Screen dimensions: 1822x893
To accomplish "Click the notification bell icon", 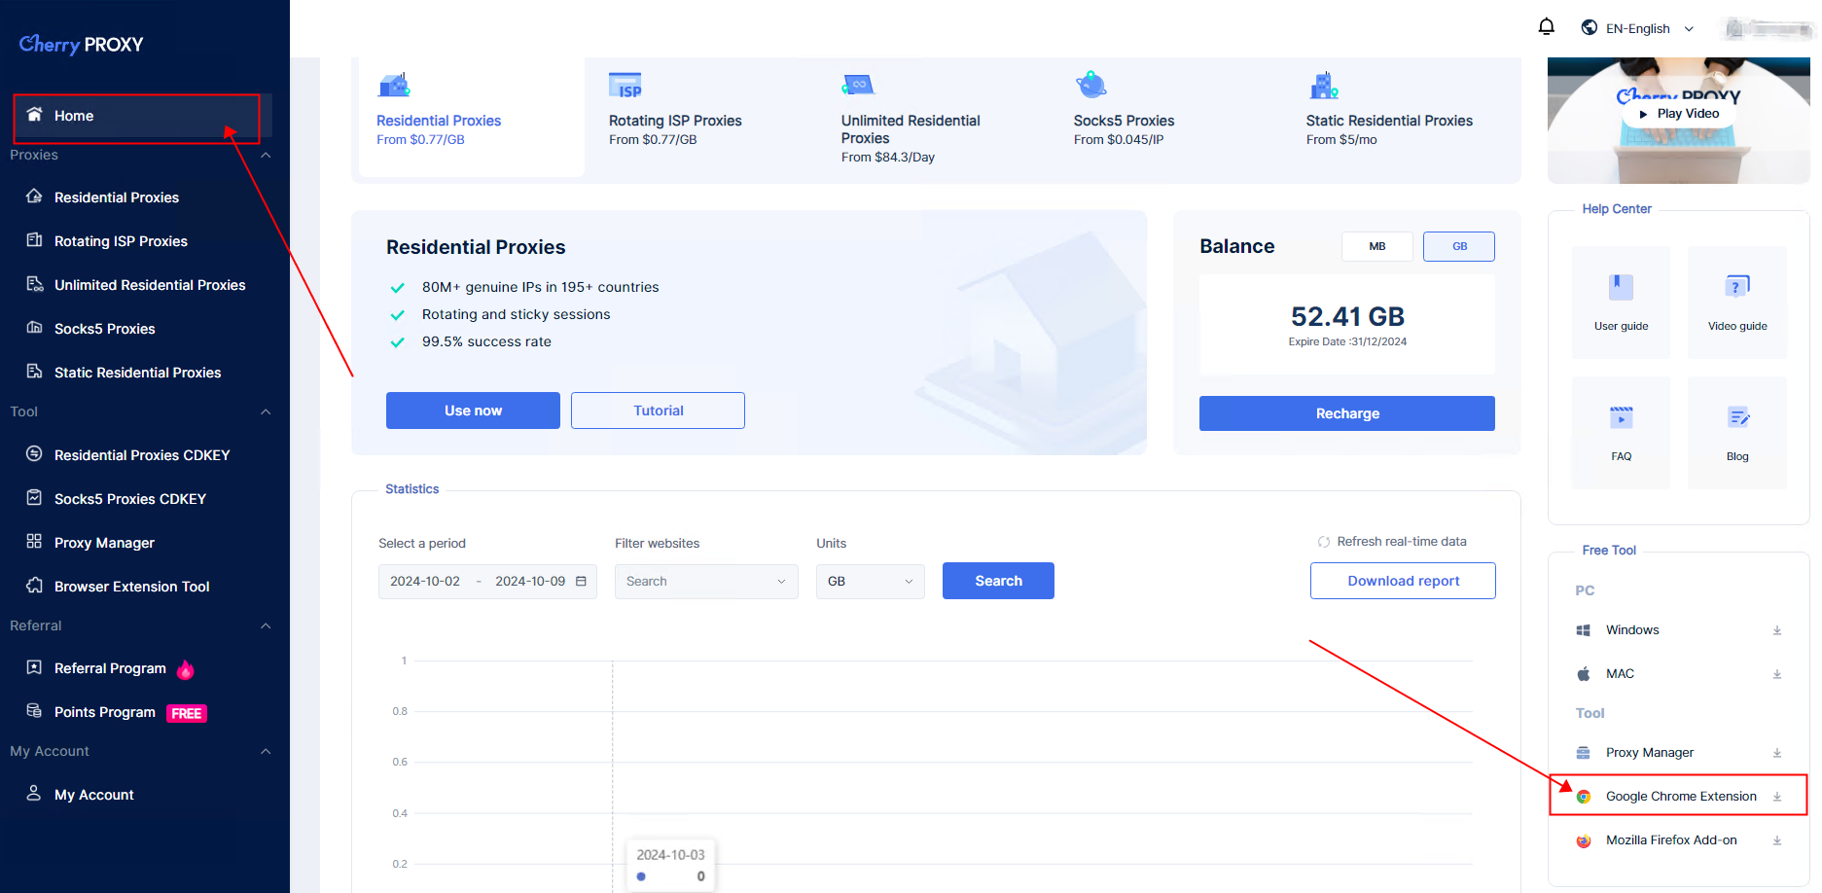I will [1546, 27].
